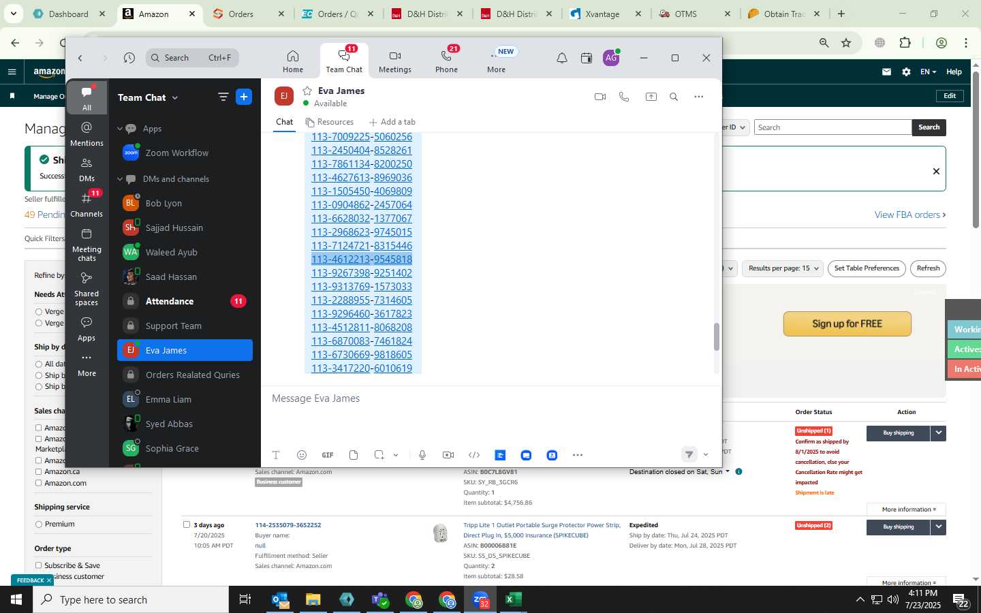Image resolution: width=981 pixels, height=613 pixels.
Task: Open GIF picker in message toolbar
Action: (x=328, y=455)
